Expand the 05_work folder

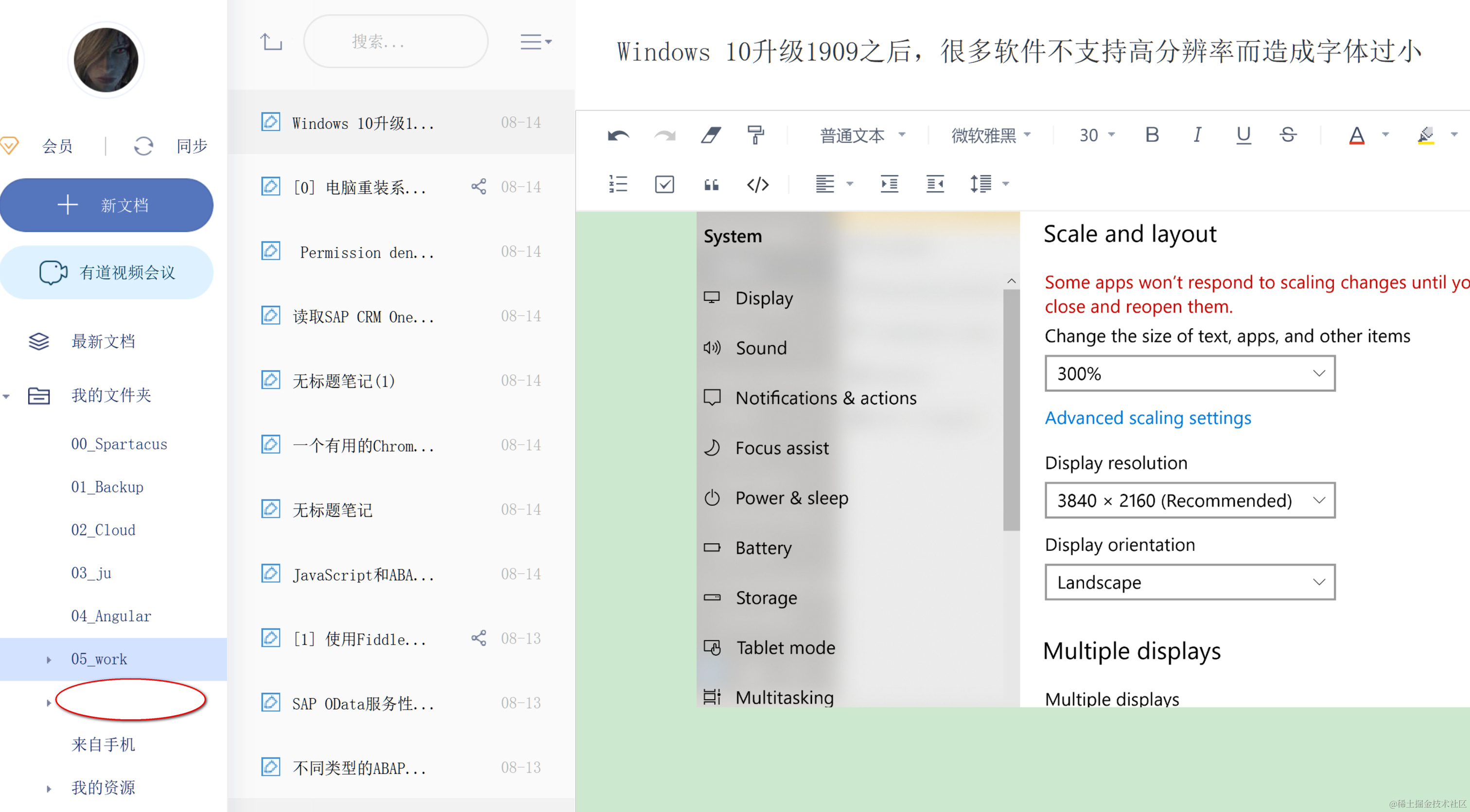(49, 660)
